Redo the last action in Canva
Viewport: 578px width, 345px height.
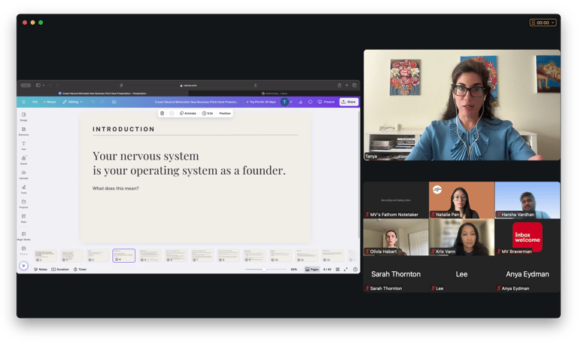click(x=102, y=102)
